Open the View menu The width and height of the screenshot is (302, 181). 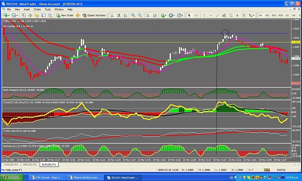17,9
